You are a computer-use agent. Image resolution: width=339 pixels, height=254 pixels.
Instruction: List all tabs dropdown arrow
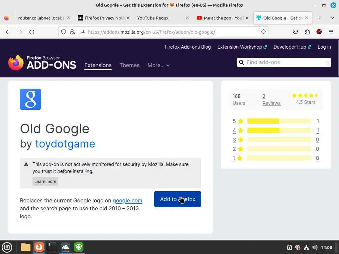click(332, 18)
